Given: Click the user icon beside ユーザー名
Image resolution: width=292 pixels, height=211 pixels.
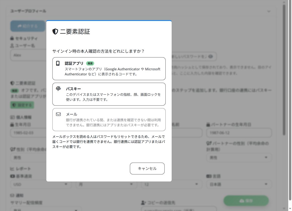Looking at the screenshot, I should pos(12,46).
